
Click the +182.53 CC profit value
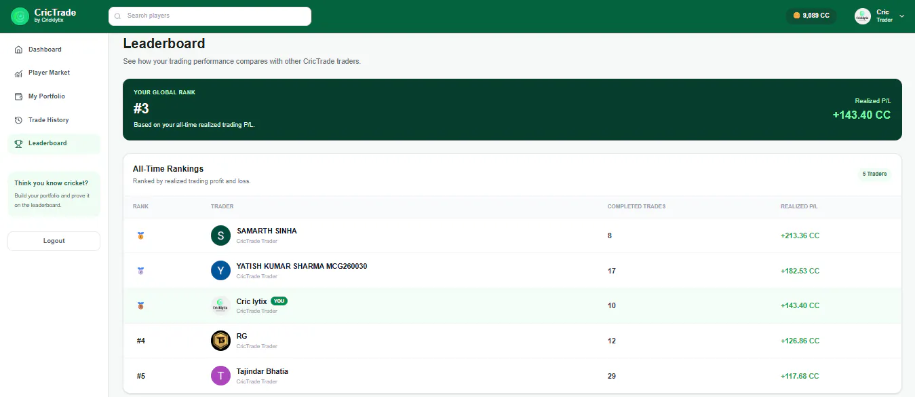pos(800,271)
